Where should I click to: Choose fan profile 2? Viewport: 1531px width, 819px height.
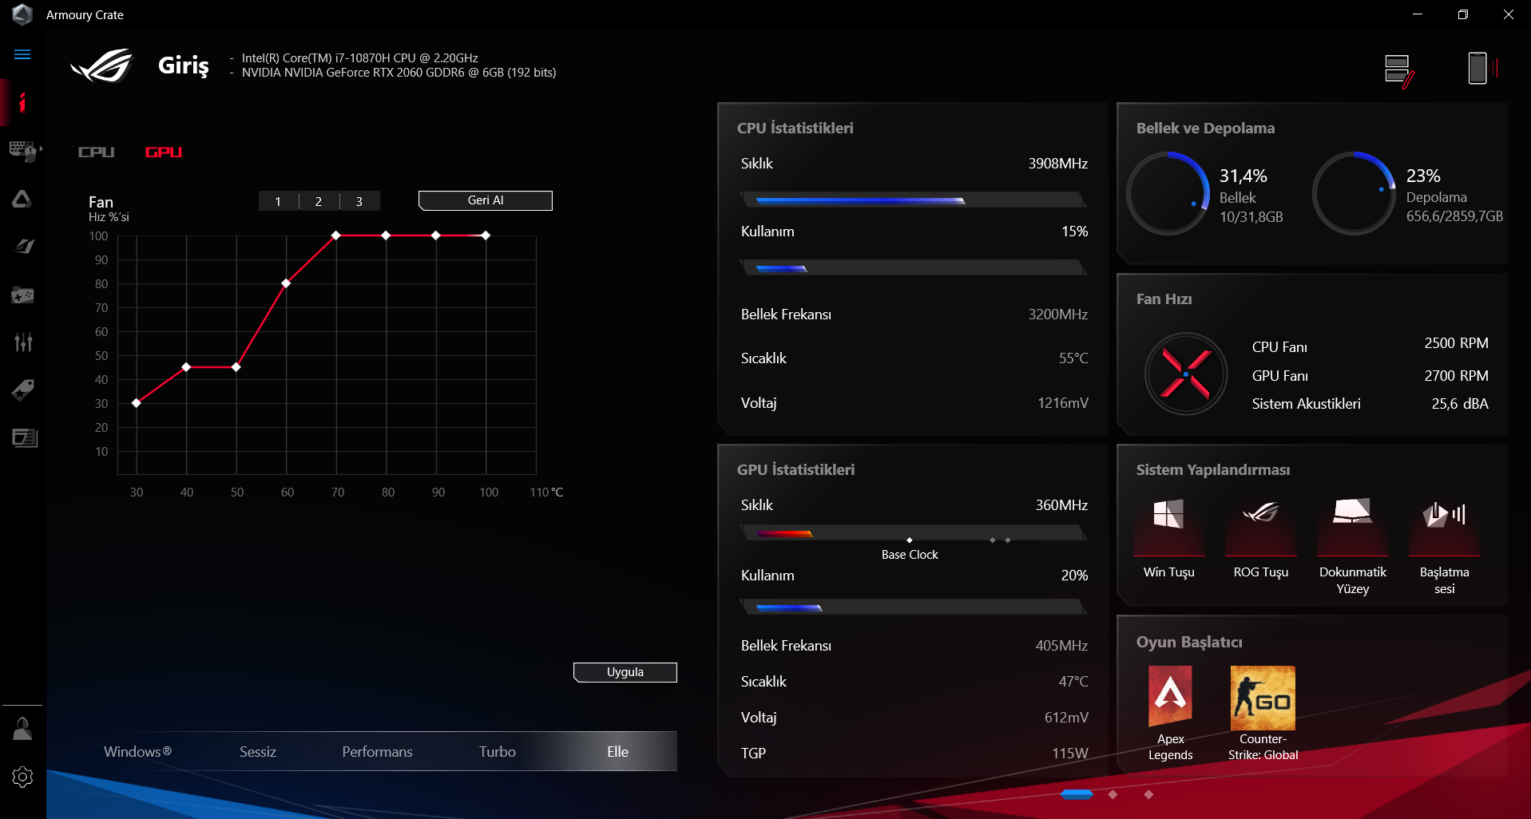coord(319,201)
